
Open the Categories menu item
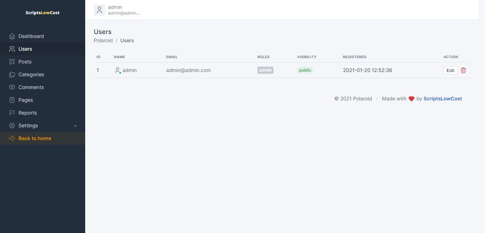(43, 74)
